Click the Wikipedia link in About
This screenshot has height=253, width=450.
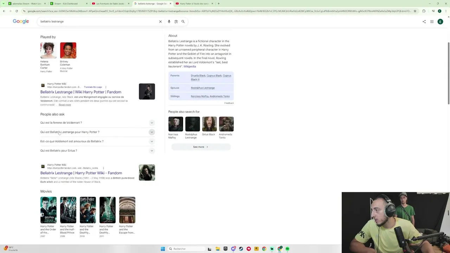tap(189, 66)
